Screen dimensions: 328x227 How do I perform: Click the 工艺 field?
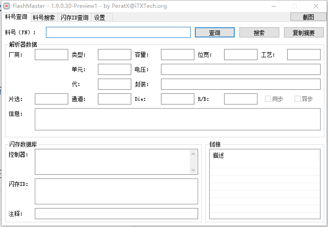(304, 55)
